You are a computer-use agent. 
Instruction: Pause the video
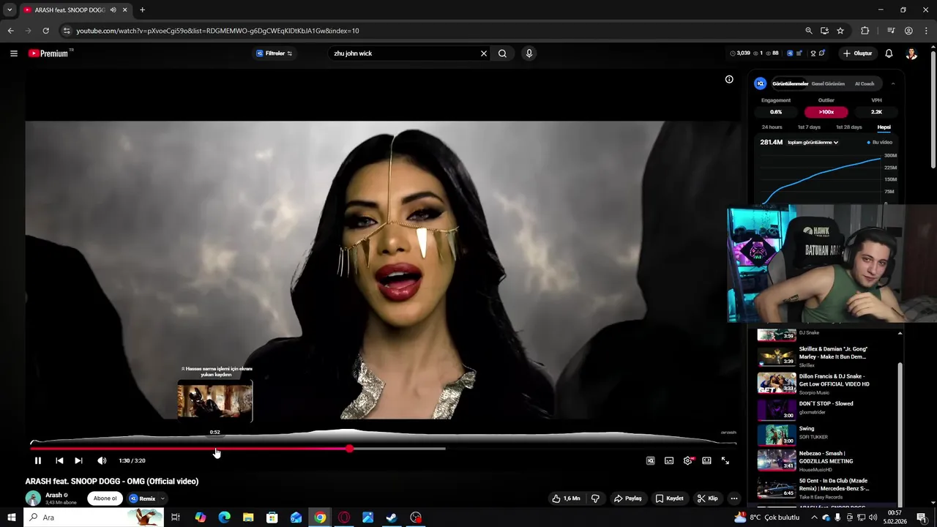coord(38,460)
